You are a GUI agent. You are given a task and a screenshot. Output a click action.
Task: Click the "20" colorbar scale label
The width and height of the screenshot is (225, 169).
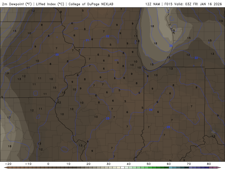click(88, 164)
